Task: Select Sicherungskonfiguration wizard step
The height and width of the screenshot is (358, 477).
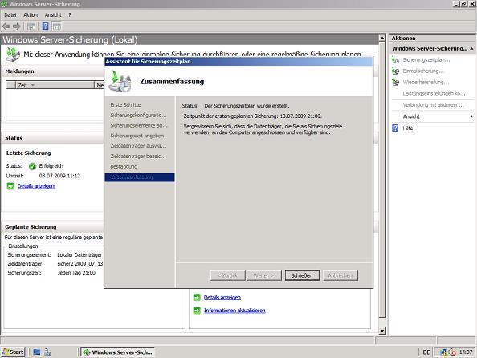Action: (138, 116)
